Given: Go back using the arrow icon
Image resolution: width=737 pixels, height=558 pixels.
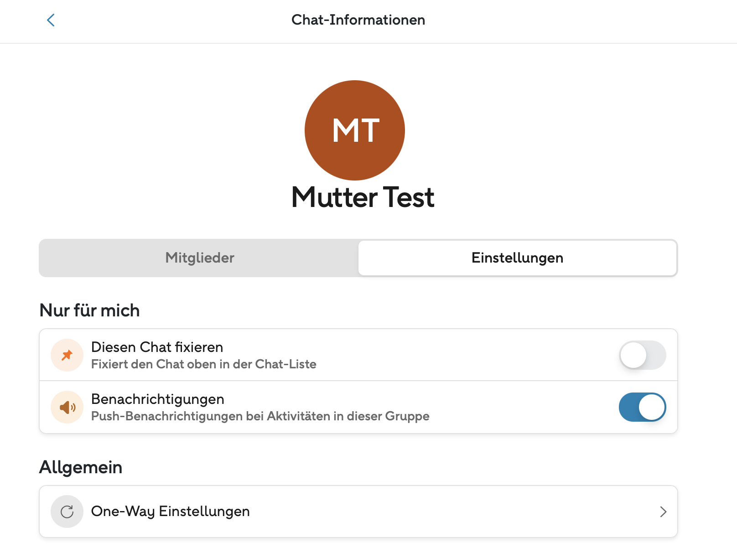Looking at the screenshot, I should click(x=51, y=20).
